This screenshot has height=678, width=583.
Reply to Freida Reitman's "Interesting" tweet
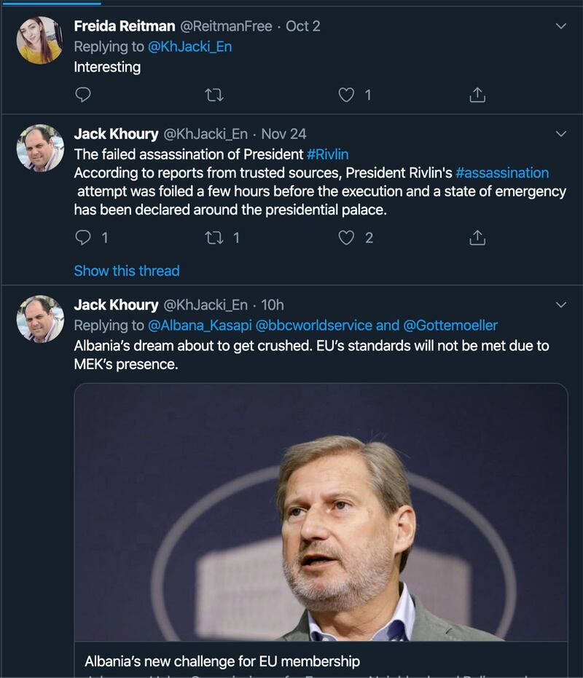pyautogui.click(x=83, y=95)
